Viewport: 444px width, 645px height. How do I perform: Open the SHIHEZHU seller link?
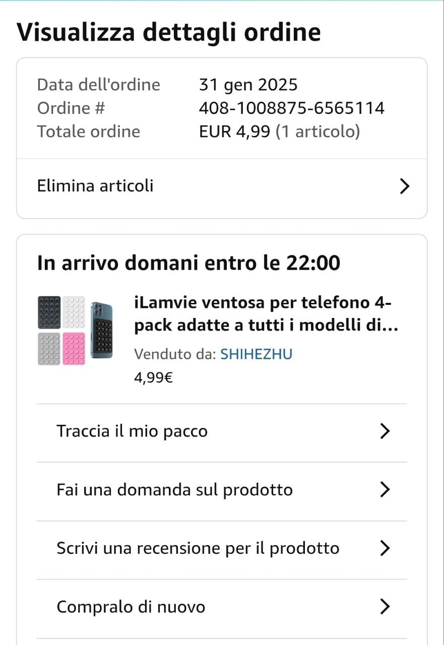[x=256, y=354]
